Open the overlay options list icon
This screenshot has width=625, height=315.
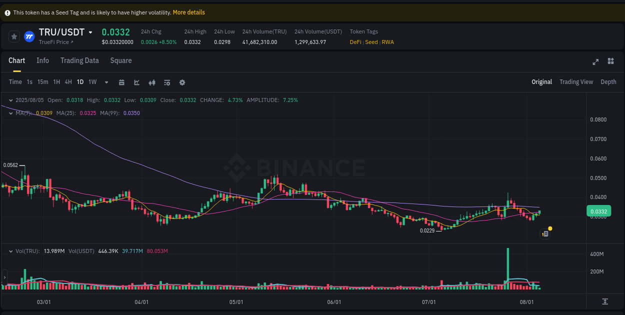tap(167, 82)
